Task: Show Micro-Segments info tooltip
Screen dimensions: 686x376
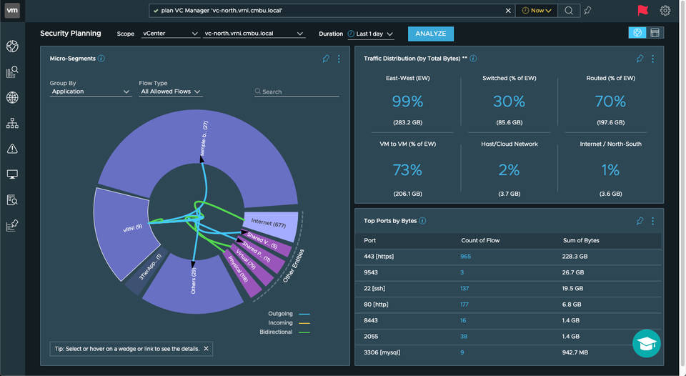Action: coord(101,58)
